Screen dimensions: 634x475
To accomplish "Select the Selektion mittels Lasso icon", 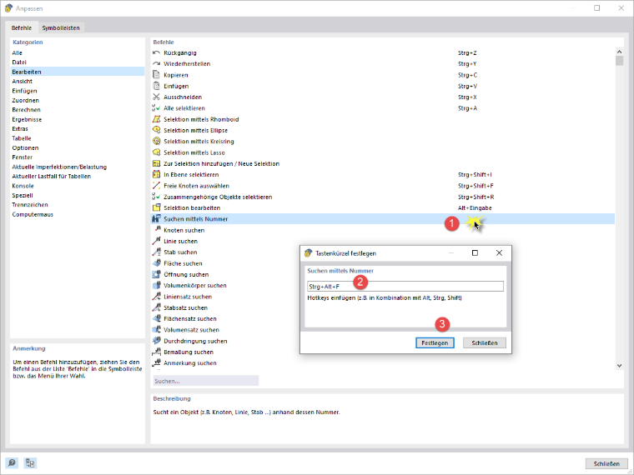I will pos(157,152).
